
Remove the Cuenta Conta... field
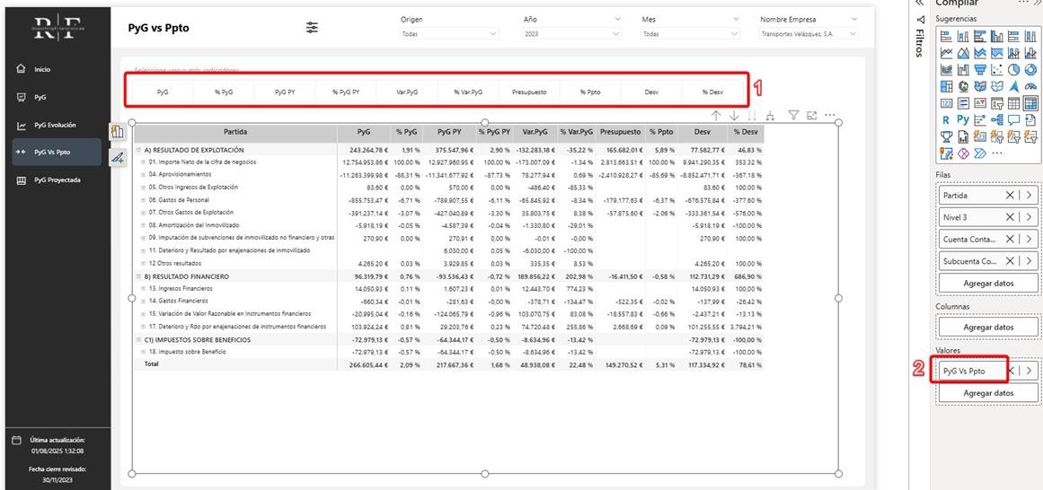coord(1010,240)
